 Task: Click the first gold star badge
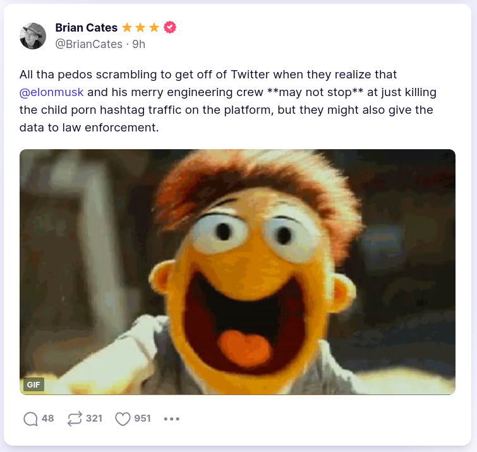[x=127, y=28]
